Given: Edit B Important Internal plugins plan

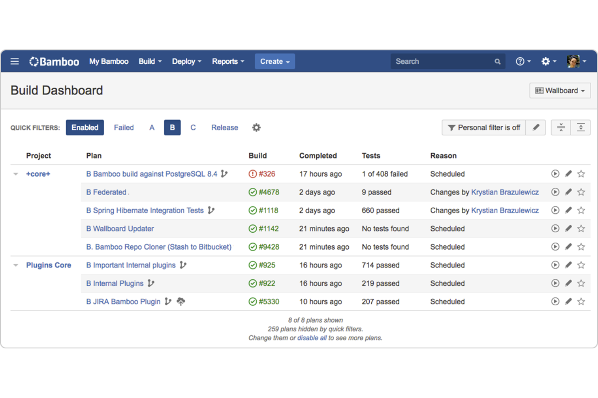Looking at the screenshot, I should click(x=569, y=265).
